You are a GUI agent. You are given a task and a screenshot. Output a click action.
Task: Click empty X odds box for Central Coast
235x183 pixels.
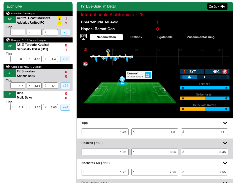34,32
